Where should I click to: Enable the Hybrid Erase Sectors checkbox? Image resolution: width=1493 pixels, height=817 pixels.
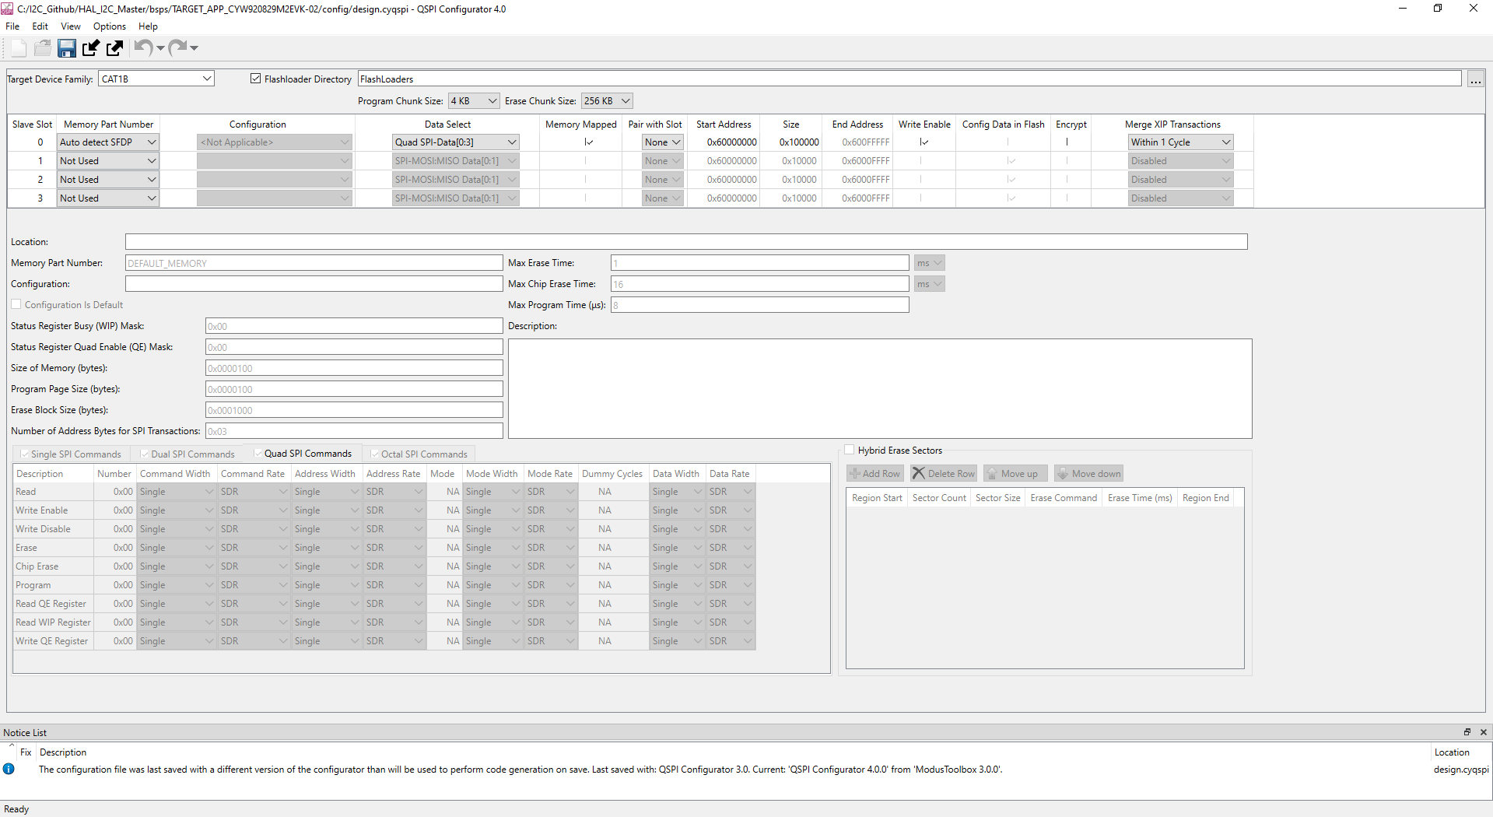click(850, 450)
